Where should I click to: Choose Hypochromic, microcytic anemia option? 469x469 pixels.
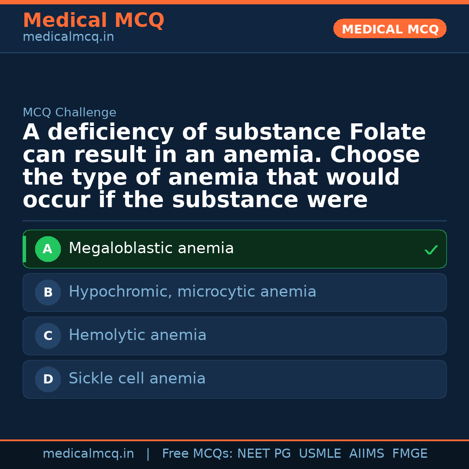tap(192, 292)
